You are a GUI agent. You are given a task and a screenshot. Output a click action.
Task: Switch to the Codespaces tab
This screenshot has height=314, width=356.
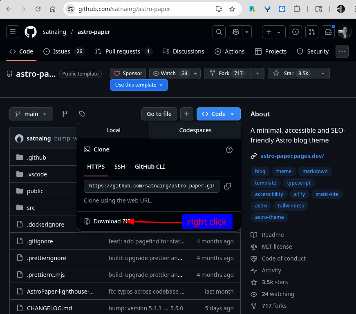tap(195, 130)
